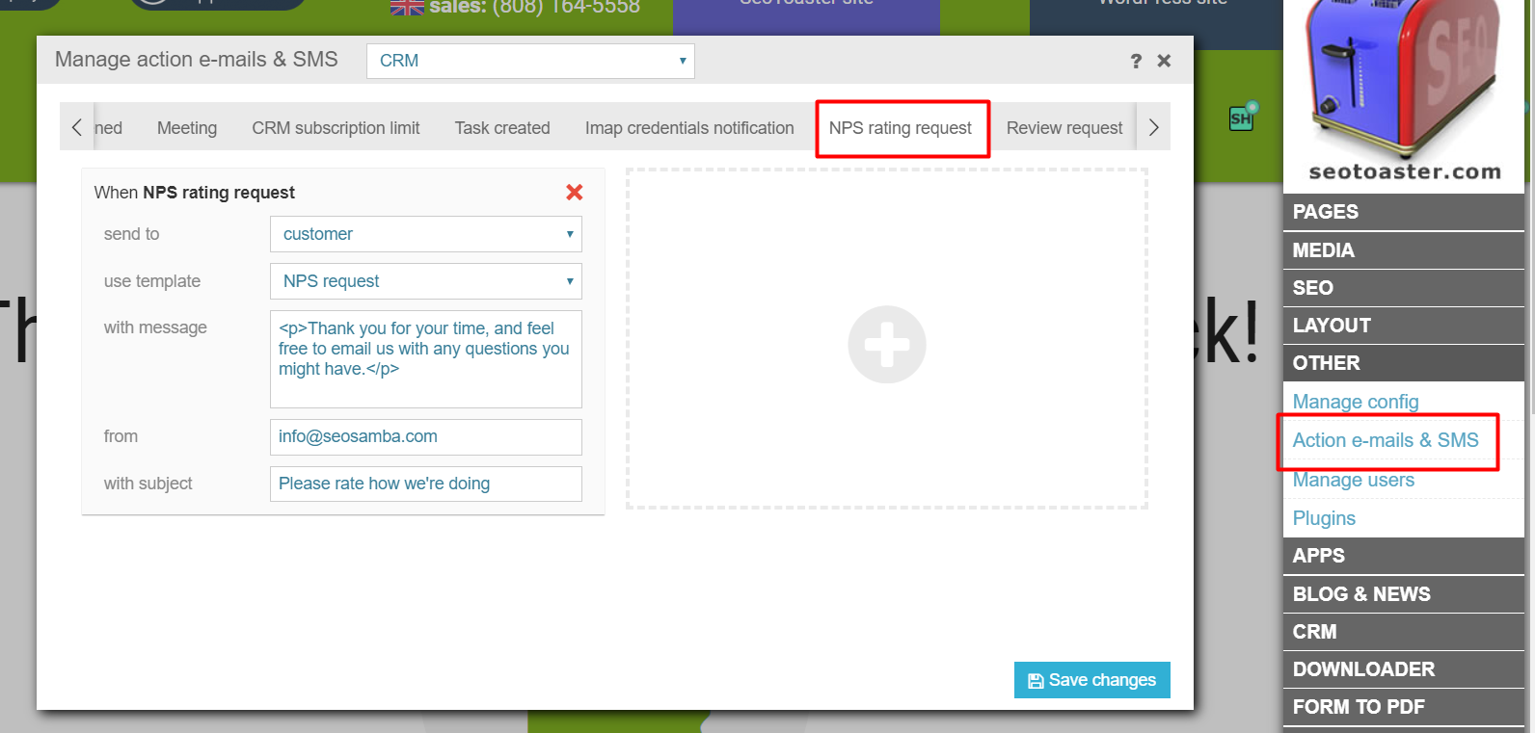Click the from email field
1535x733 pixels.
(426, 436)
